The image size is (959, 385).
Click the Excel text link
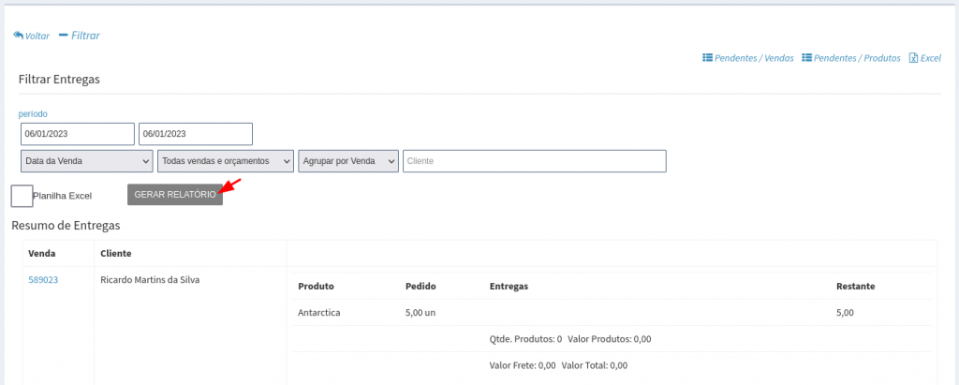pyautogui.click(x=930, y=58)
